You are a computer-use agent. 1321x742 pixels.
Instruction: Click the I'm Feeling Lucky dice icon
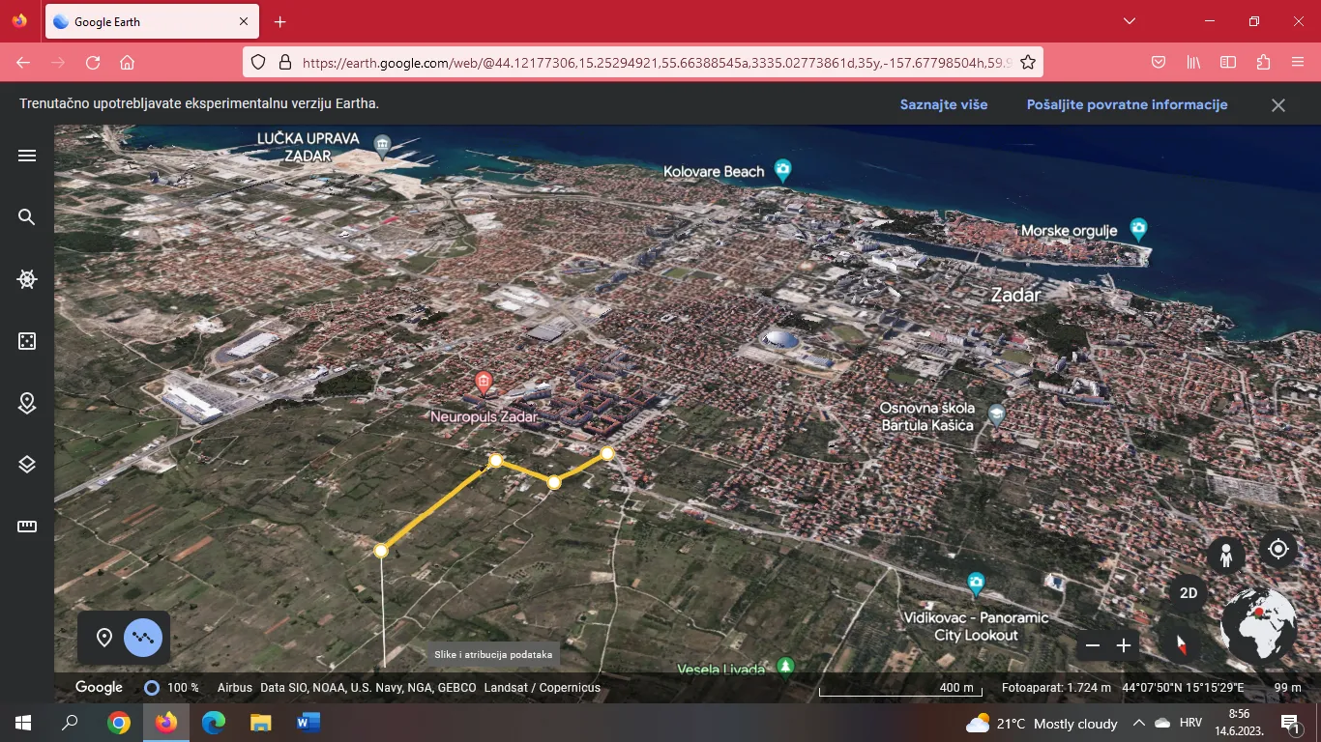(x=27, y=341)
